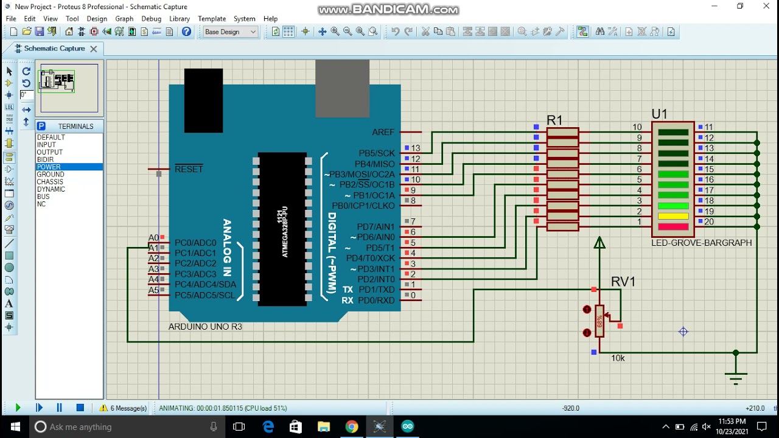The width and height of the screenshot is (779, 438).
Task: Toggle the grid display button
Action: [x=288, y=32]
